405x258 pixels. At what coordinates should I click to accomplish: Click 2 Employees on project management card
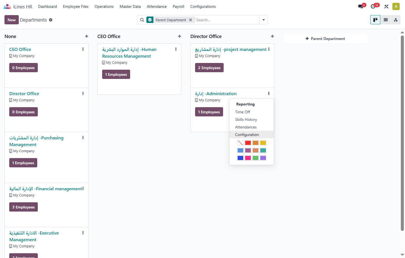[x=209, y=68]
